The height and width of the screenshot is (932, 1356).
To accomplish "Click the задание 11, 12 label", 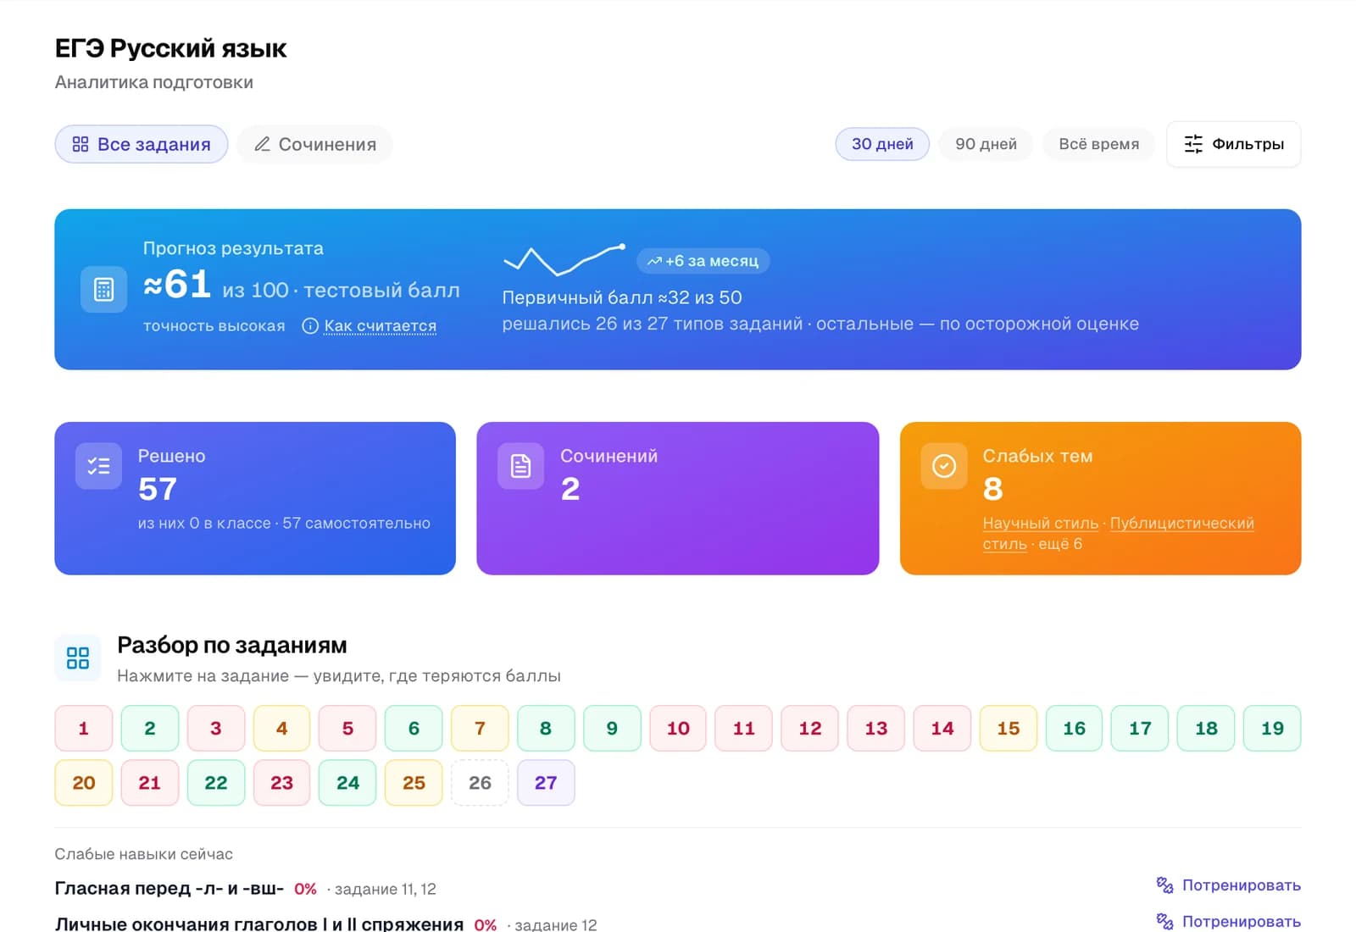I will click(386, 889).
